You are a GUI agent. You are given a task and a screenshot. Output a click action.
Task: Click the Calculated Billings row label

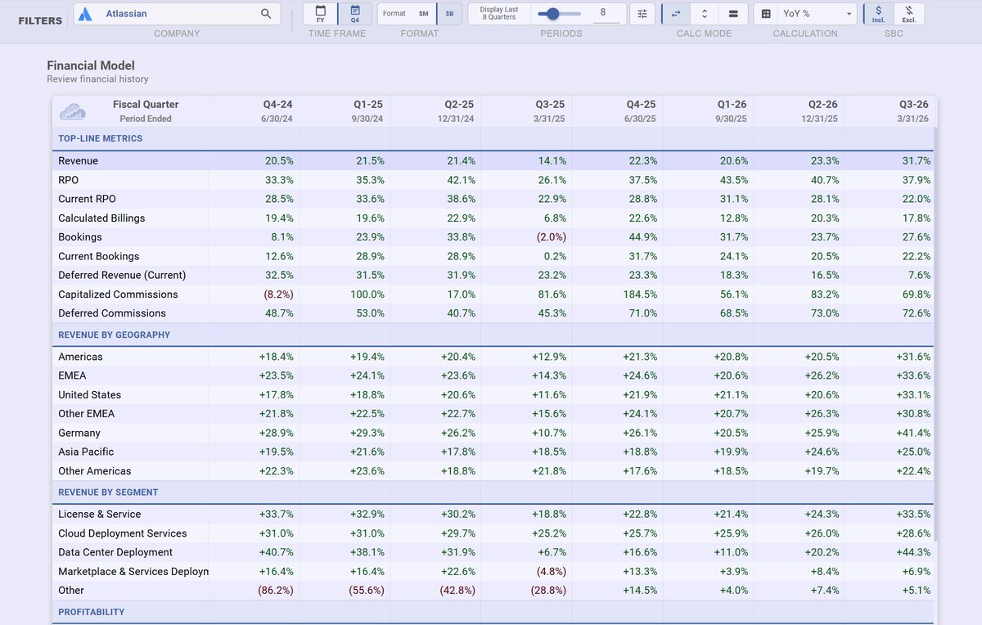(x=101, y=218)
